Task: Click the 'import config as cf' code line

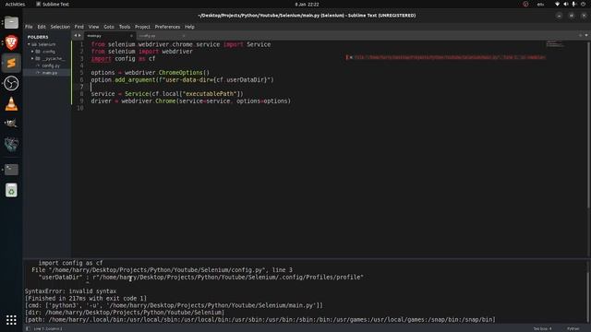Action: [x=123, y=59]
